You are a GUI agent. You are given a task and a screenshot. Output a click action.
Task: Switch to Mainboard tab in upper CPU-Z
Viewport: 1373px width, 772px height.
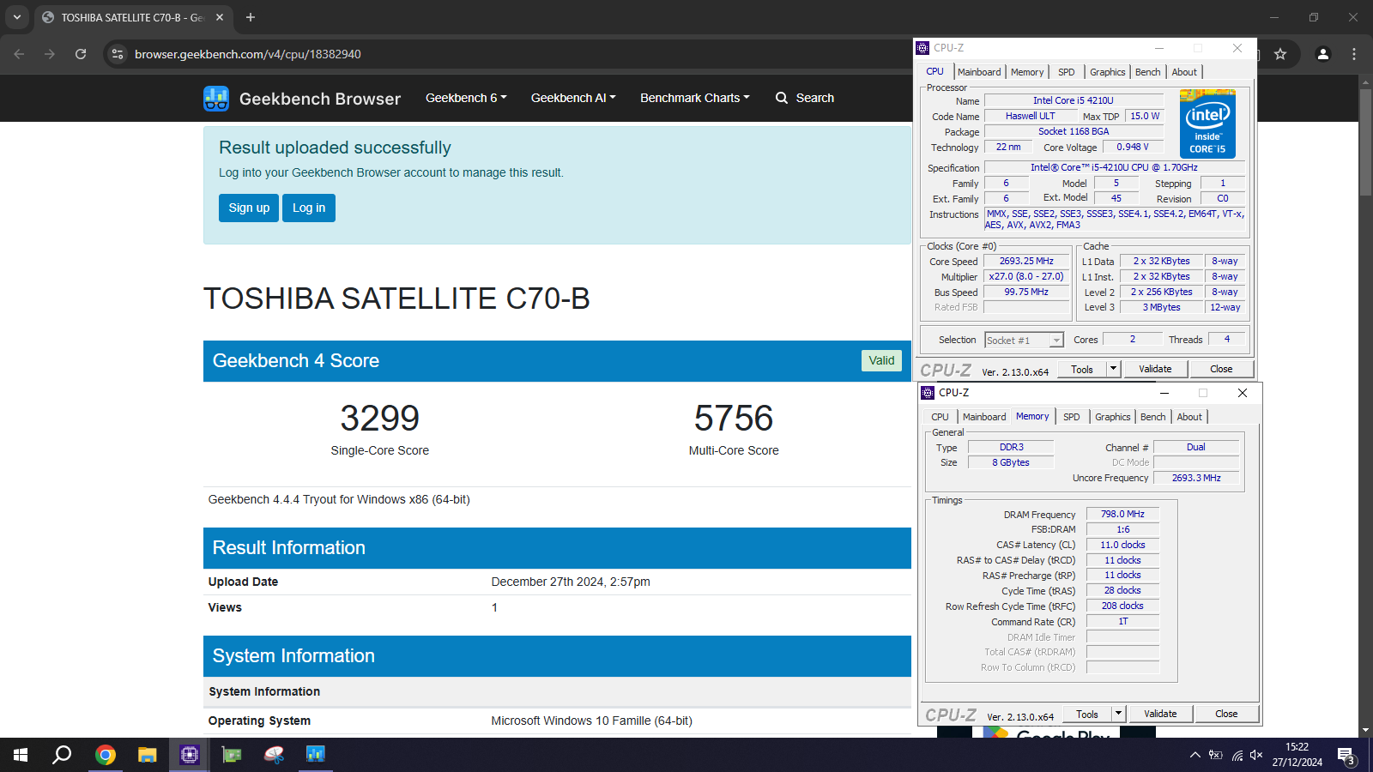979,72
